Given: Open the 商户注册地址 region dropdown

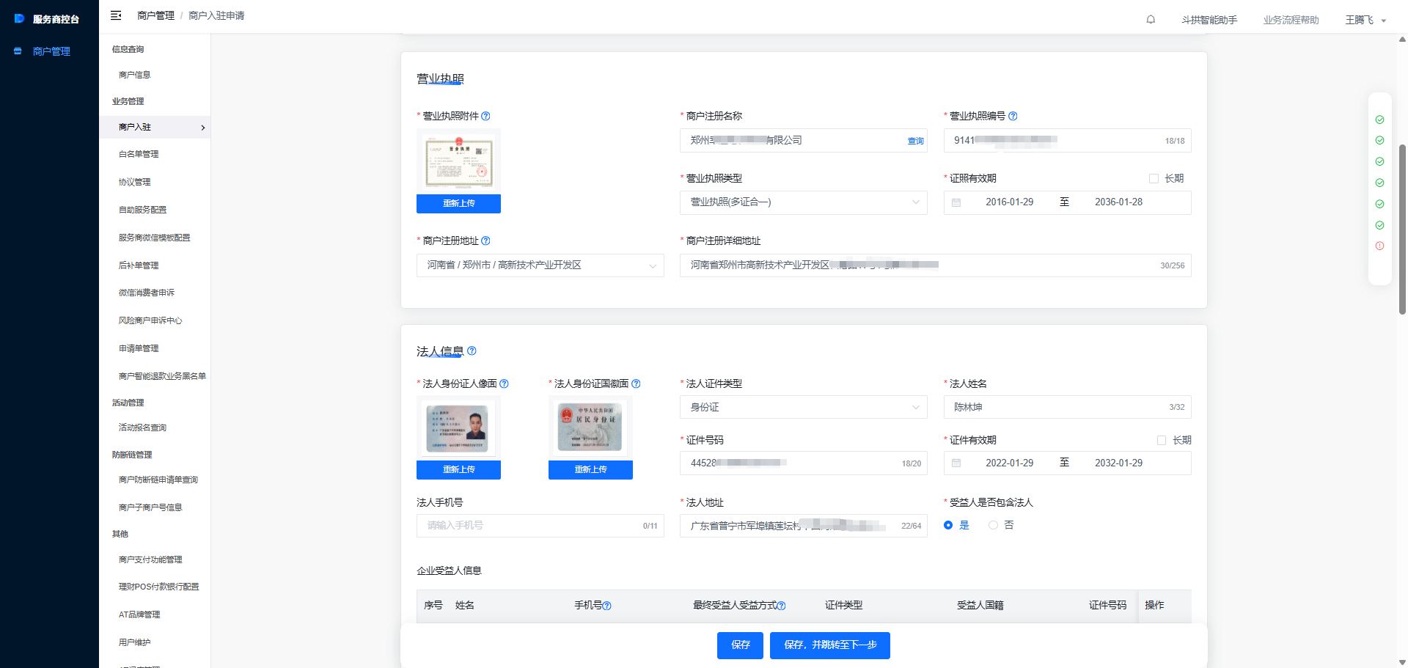Looking at the screenshot, I should click(x=540, y=265).
